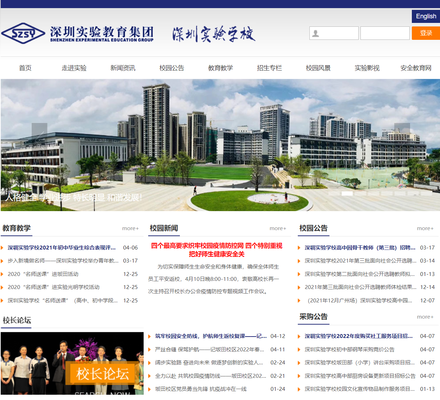Open notice 坂田部（小学）讲台采购项目

360,363
